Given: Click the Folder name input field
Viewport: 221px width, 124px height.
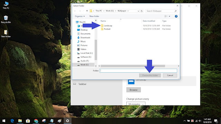Looking at the screenshot, I should (x=138, y=71).
